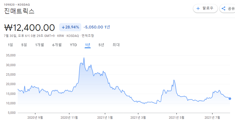Click the price ₩12,400.00

pyautogui.click(x=29, y=28)
